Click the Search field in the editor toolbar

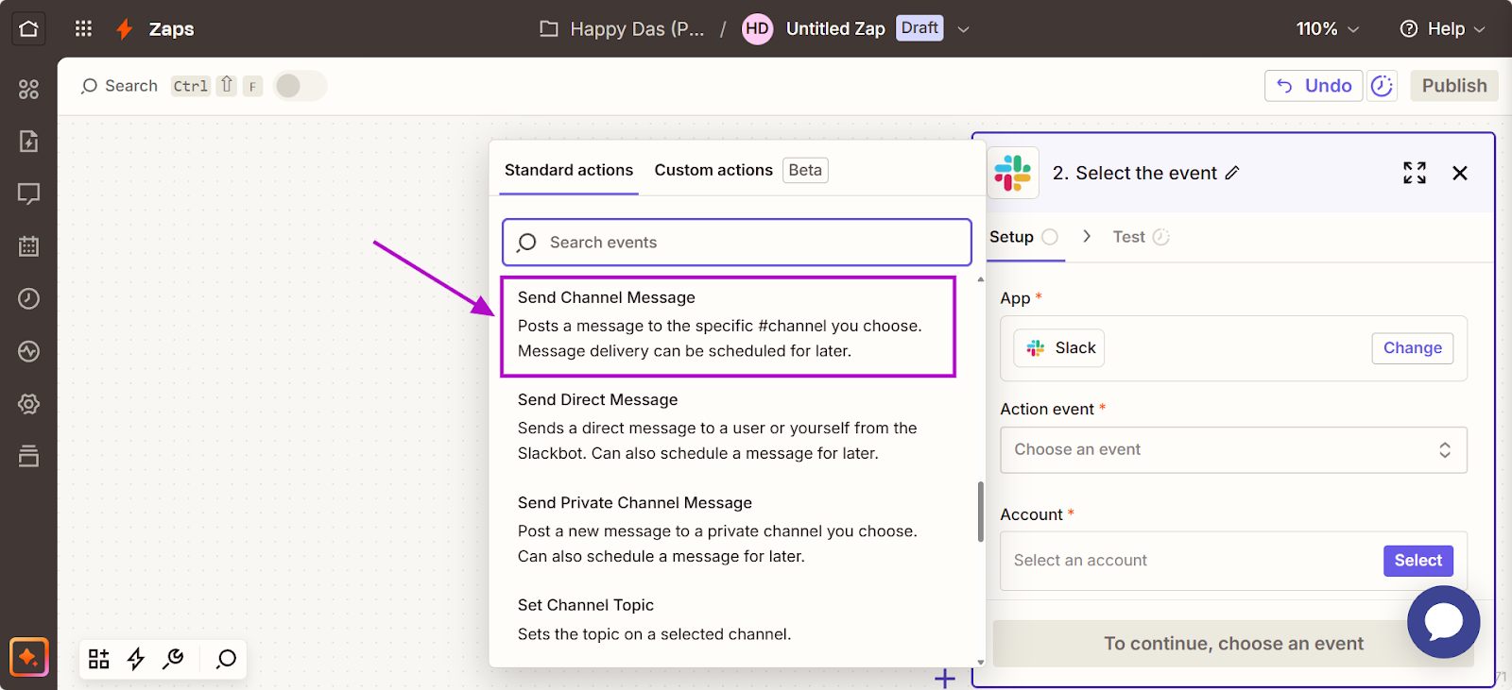pos(120,86)
